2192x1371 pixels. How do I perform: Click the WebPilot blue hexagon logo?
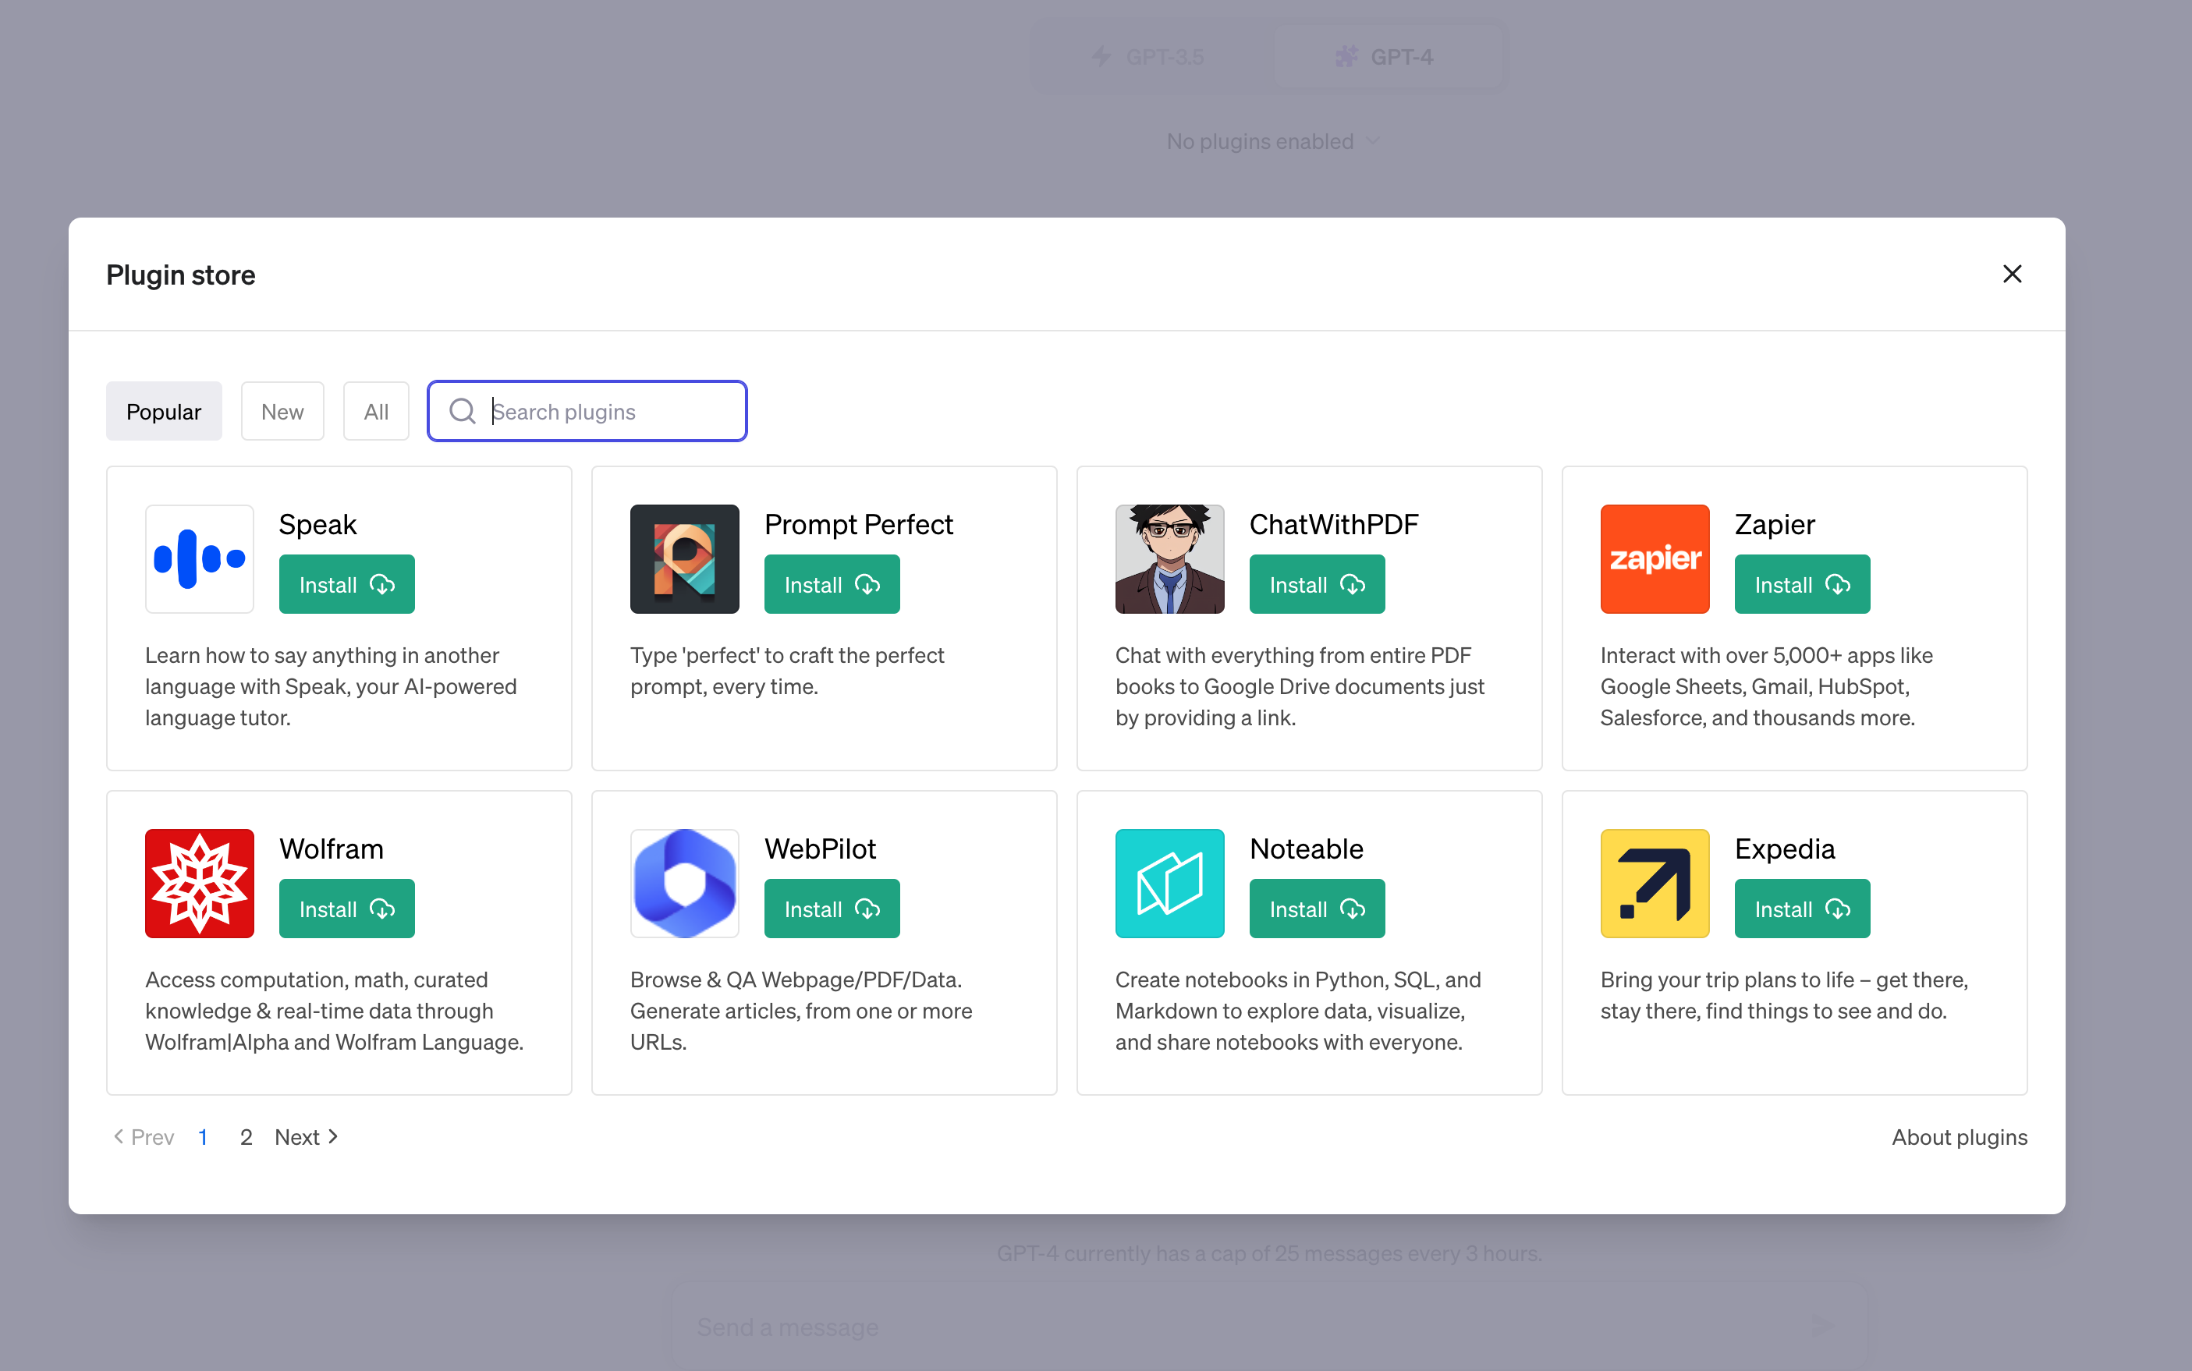click(685, 883)
